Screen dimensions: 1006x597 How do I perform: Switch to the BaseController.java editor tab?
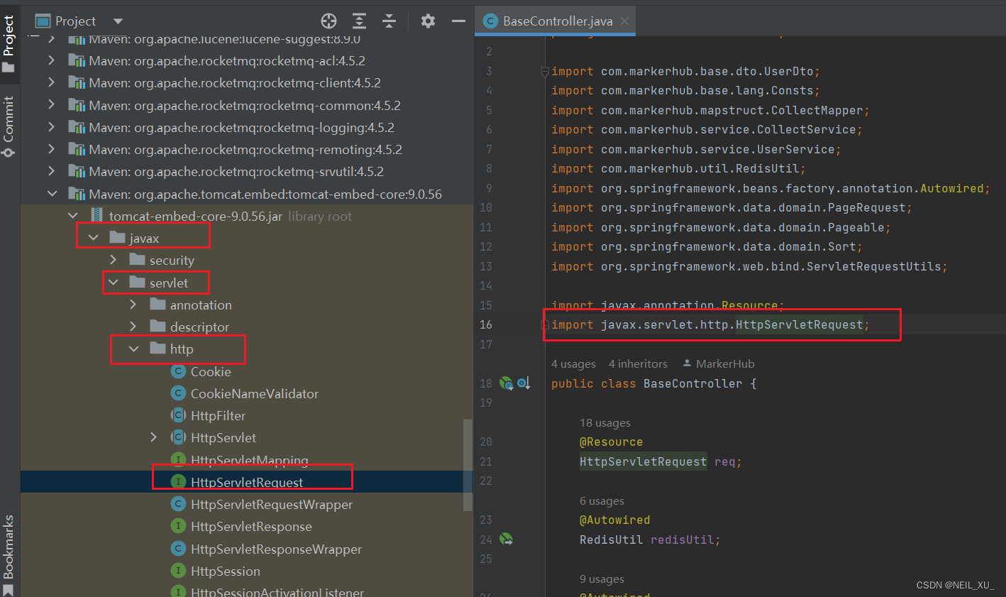click(x=557, y=21)
